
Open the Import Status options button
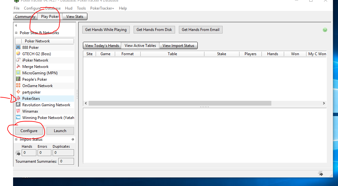point(73,139)
